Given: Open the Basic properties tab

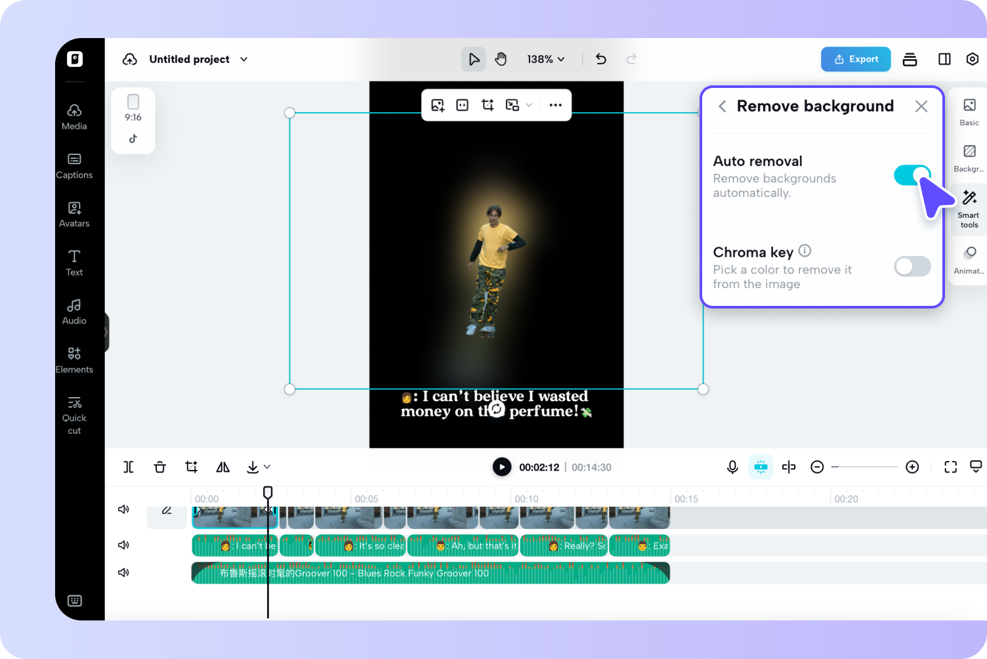Looking at the screenshot, I should pos(969,112).
